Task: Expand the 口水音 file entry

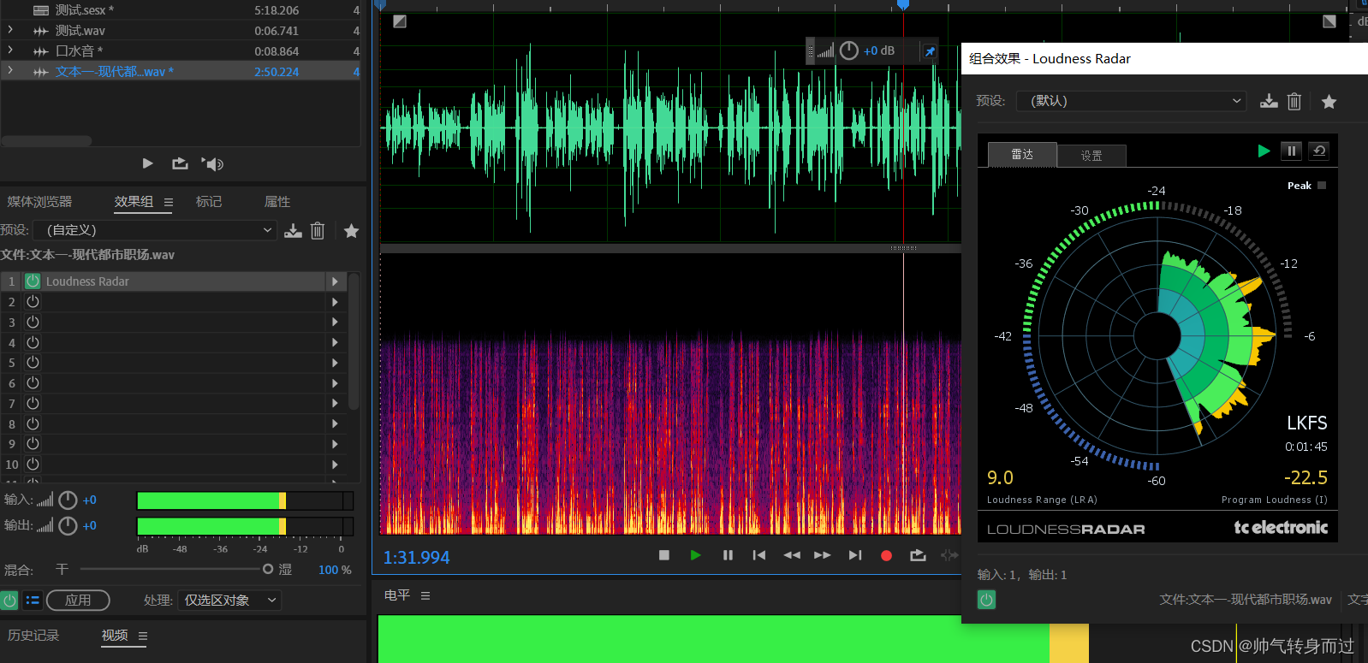Action: tap(10, 50)
